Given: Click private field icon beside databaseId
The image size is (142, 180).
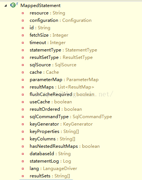Looking at the screenshot, I should click(23, 154).
